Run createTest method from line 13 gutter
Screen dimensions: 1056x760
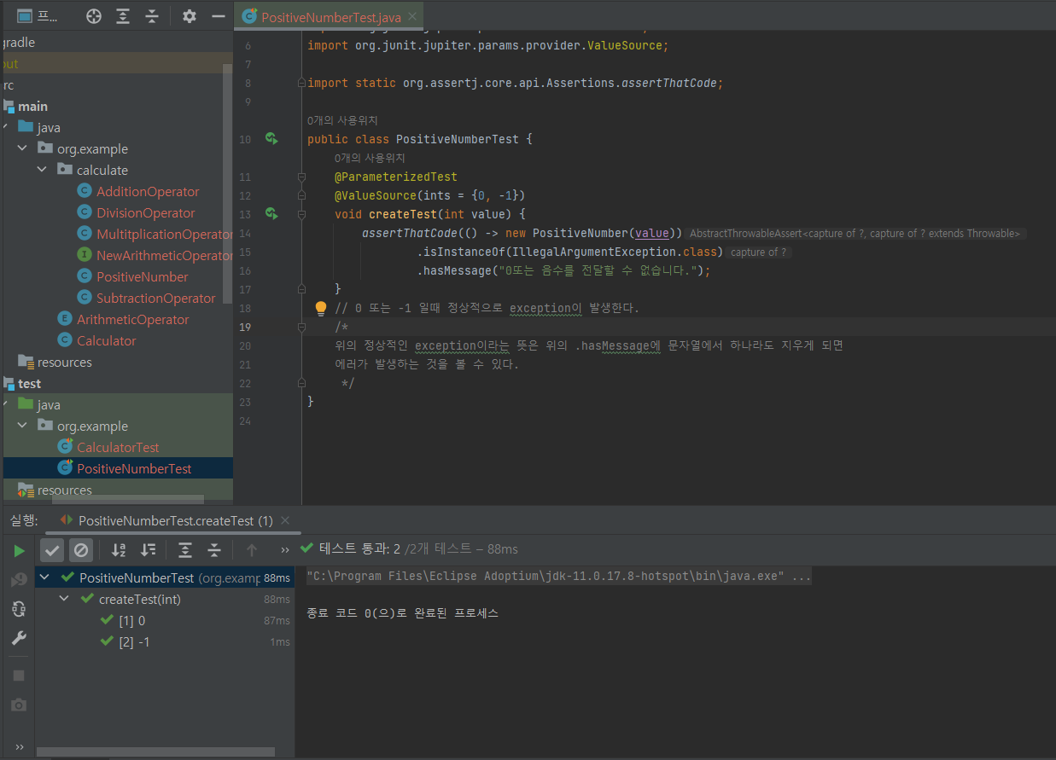(x=271, y=213)
